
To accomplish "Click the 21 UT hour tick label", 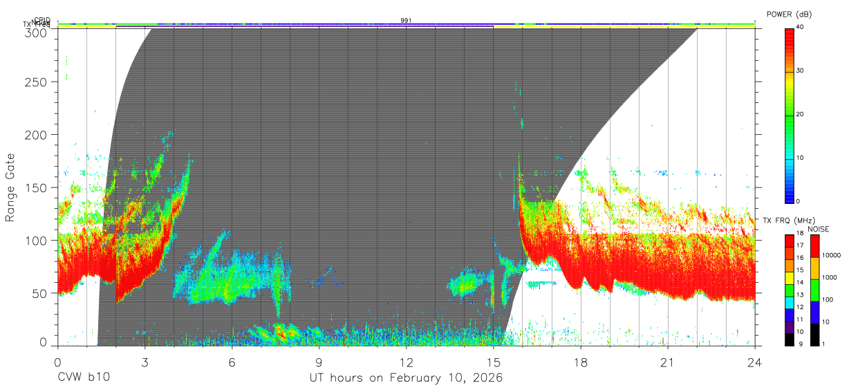I will tap(668, 362).
